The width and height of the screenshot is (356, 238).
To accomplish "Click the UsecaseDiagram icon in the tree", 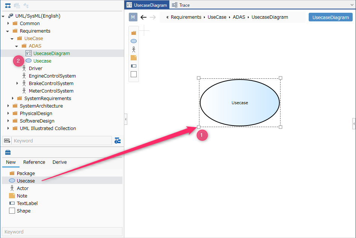I will (29, 53).
